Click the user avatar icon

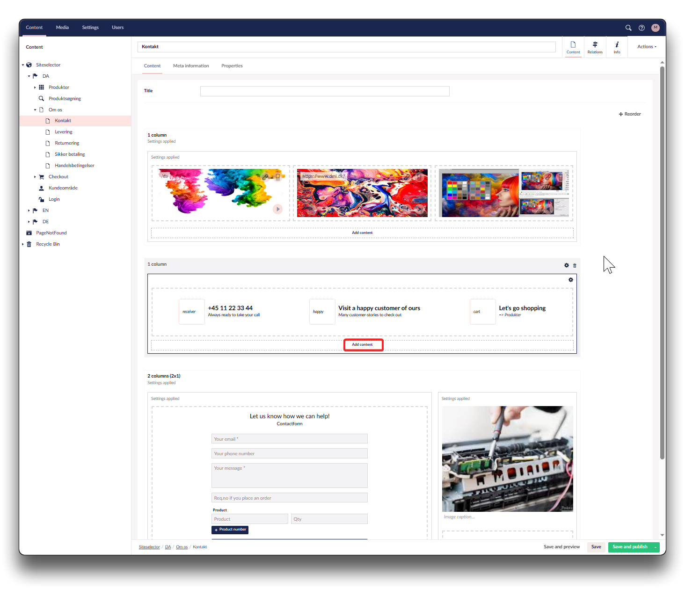coord(655,28)
